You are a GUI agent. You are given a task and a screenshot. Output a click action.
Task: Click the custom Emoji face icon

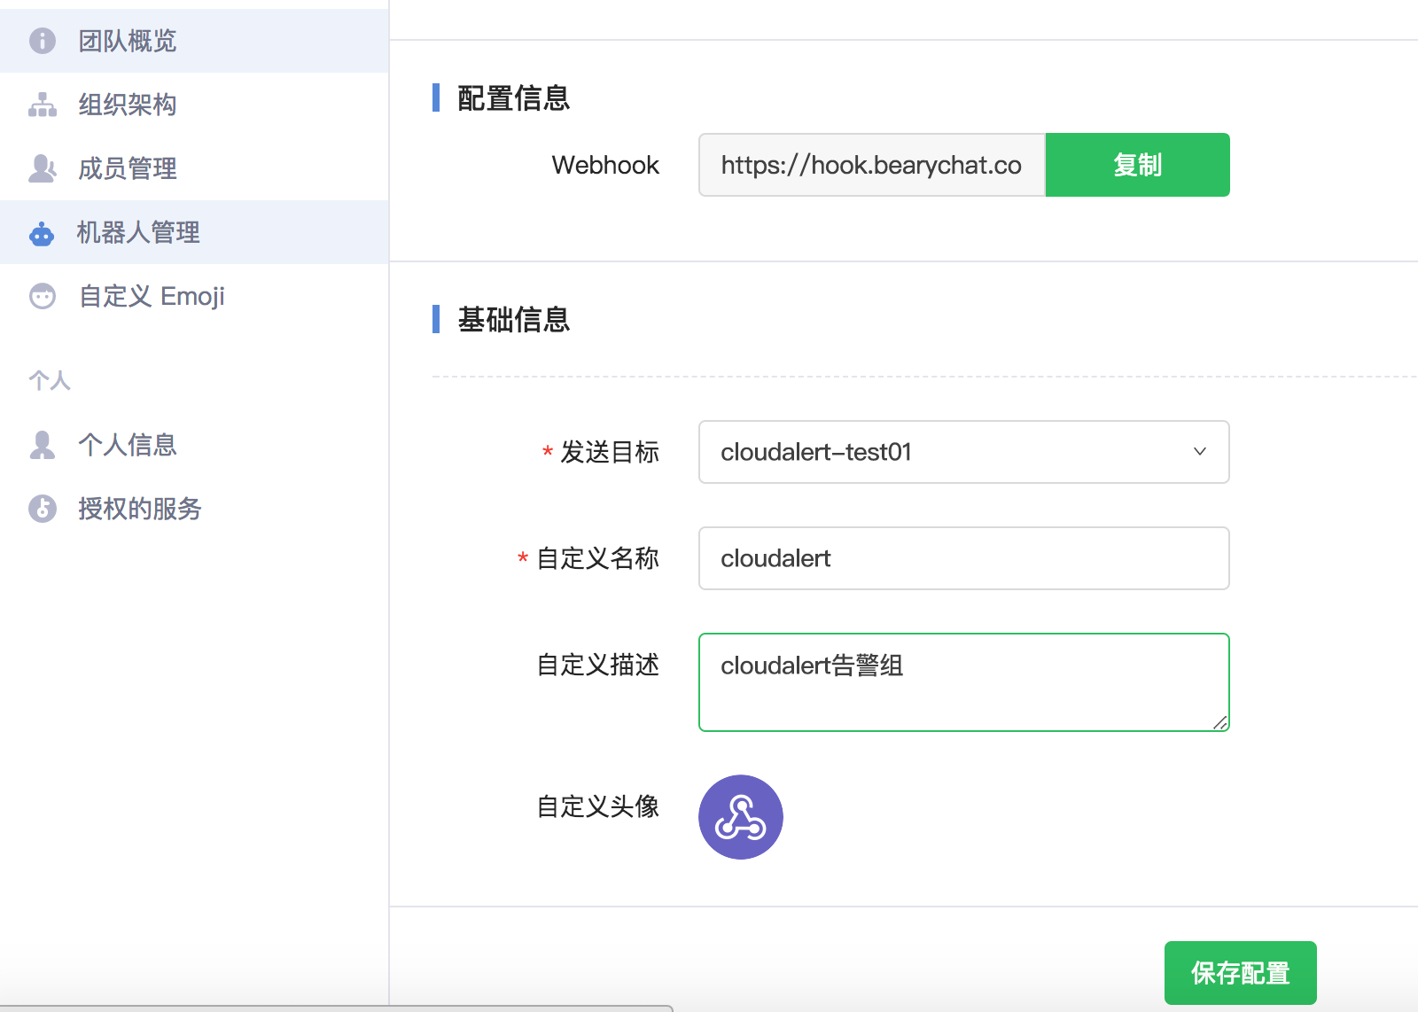(43, 296)
